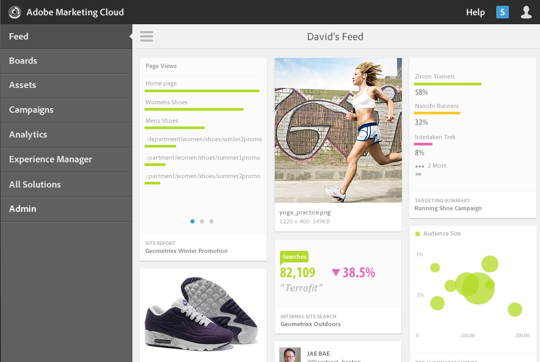Expand the All Solutions menu
This screenshot has height=362, width=540.
click(35, 184)
